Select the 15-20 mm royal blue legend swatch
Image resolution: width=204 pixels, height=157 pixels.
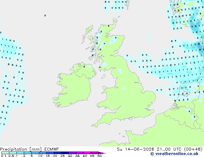click(50, 153)
